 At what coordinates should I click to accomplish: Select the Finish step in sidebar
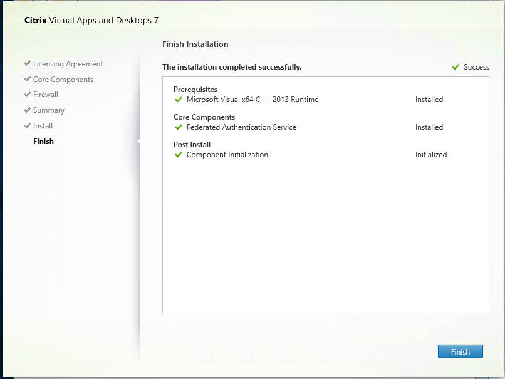pyautogui.click(x=43, y=142)
